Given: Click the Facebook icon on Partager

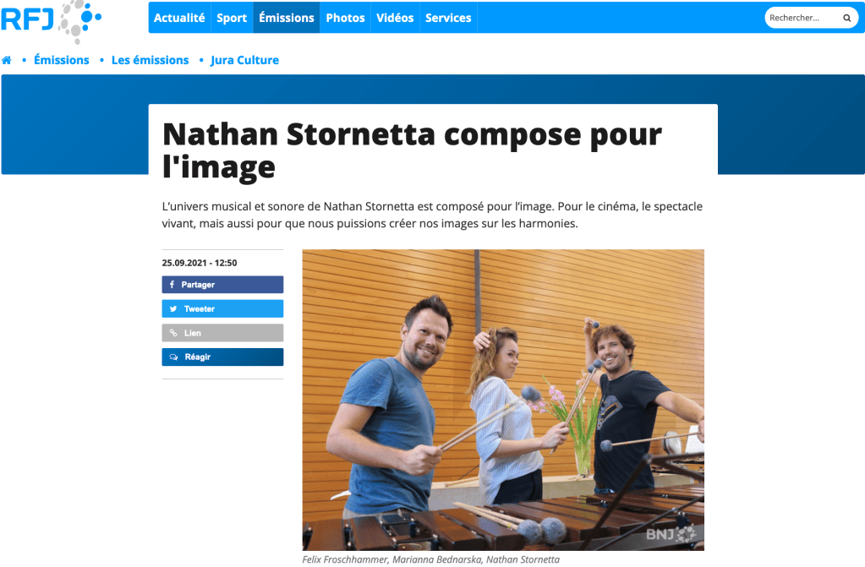Looking at the screenshot, I should (172, 285).
